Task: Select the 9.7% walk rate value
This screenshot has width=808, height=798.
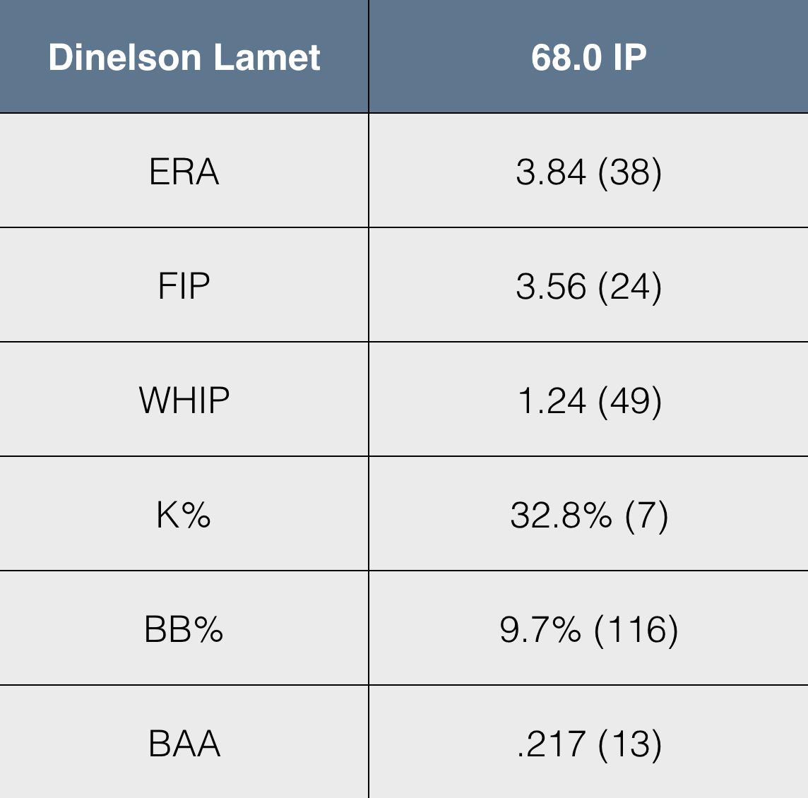Action: point(540,629)
